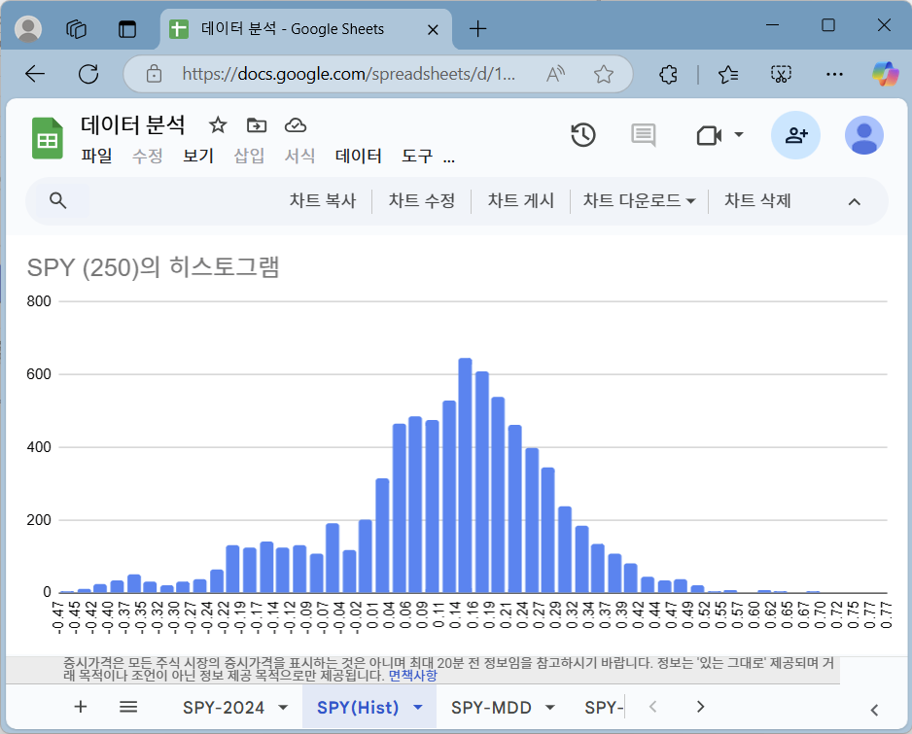Click the browser profile avatar icon

point(28,28)
